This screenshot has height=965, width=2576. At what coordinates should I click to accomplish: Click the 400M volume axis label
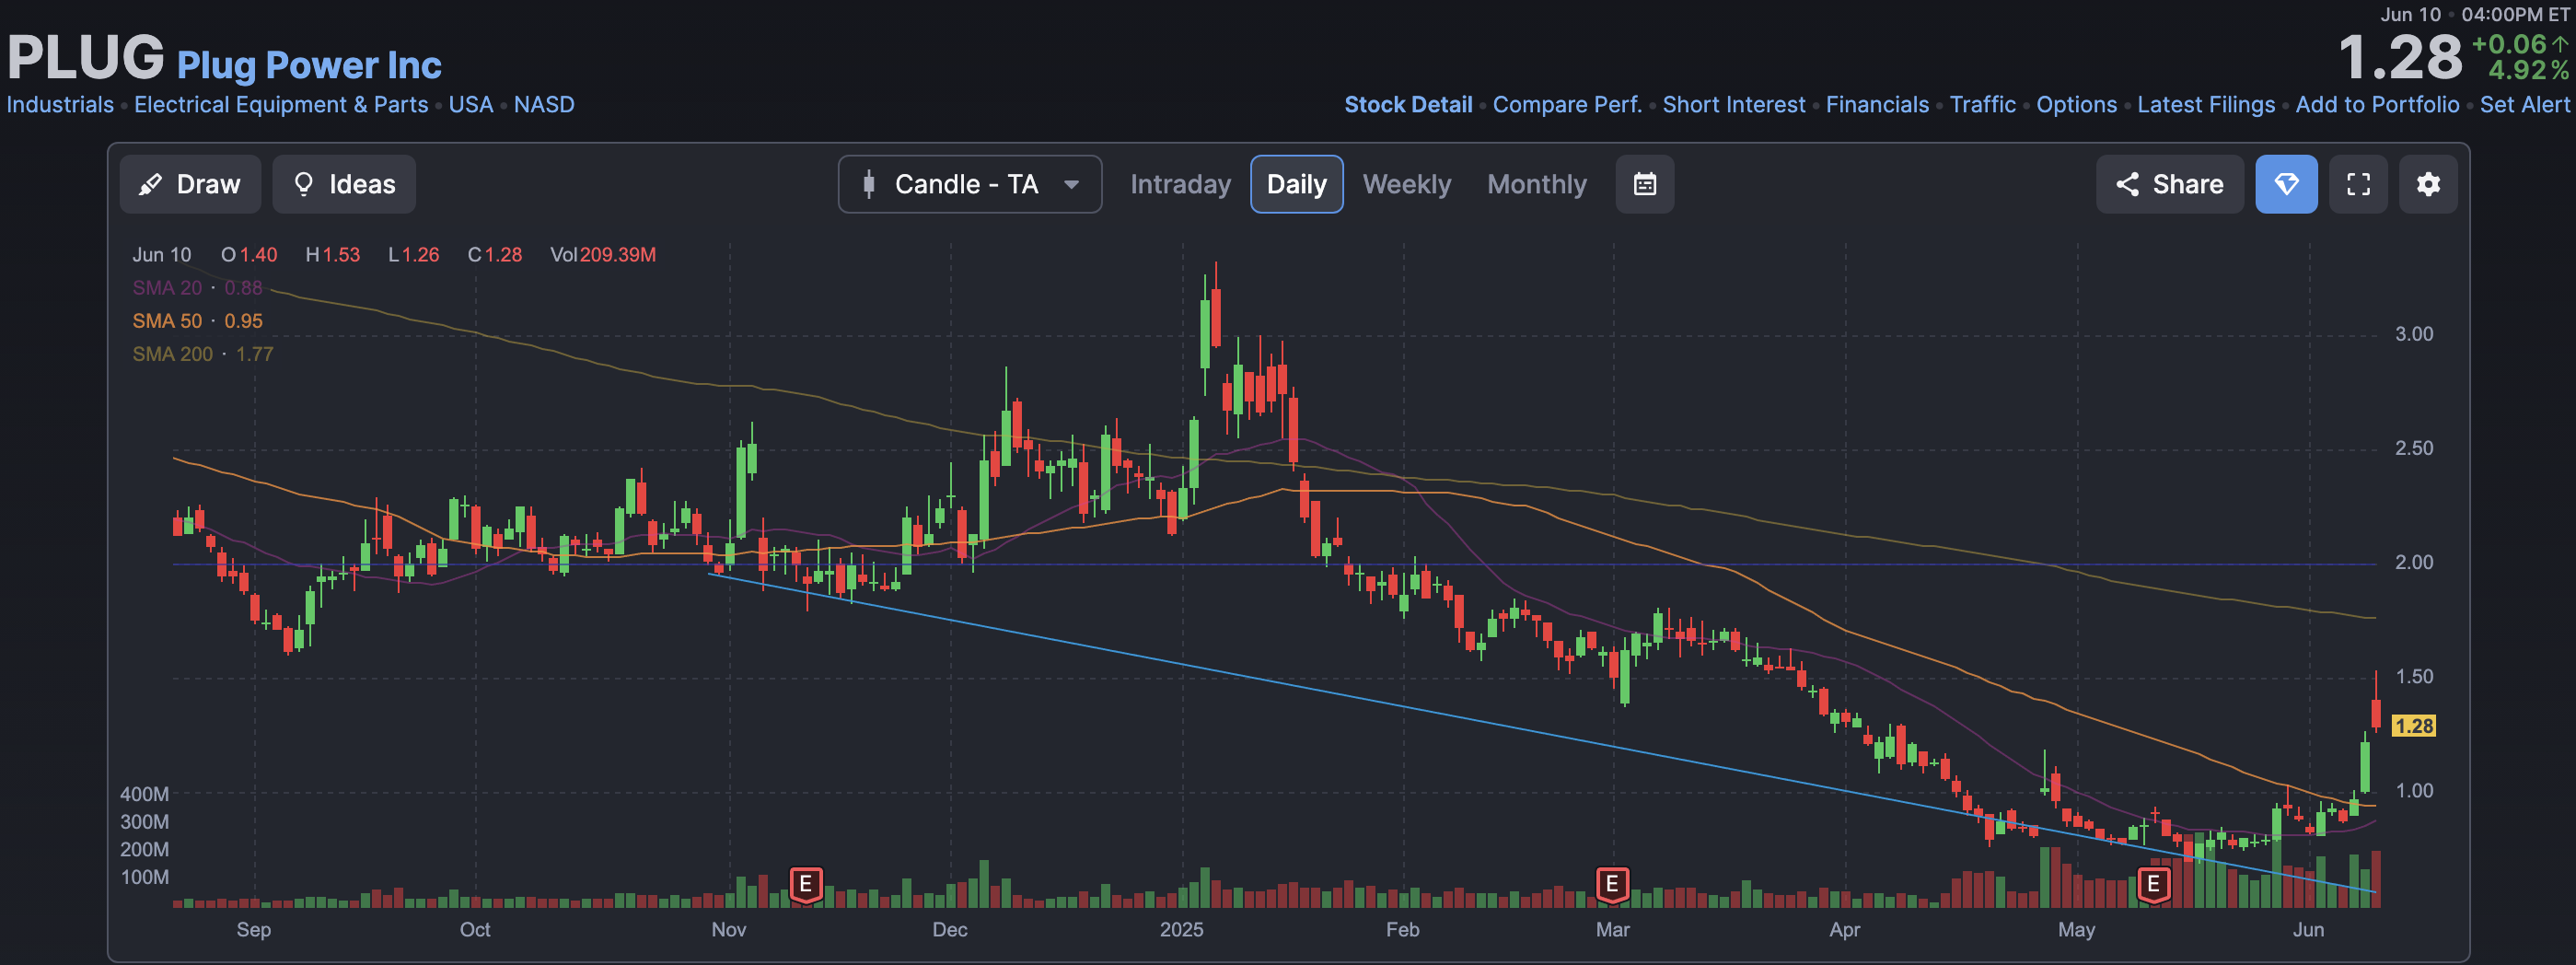click(x=144, y=794)
